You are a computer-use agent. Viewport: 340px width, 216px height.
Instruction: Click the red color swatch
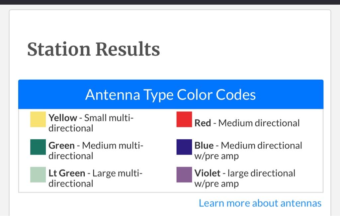[184, 119]
